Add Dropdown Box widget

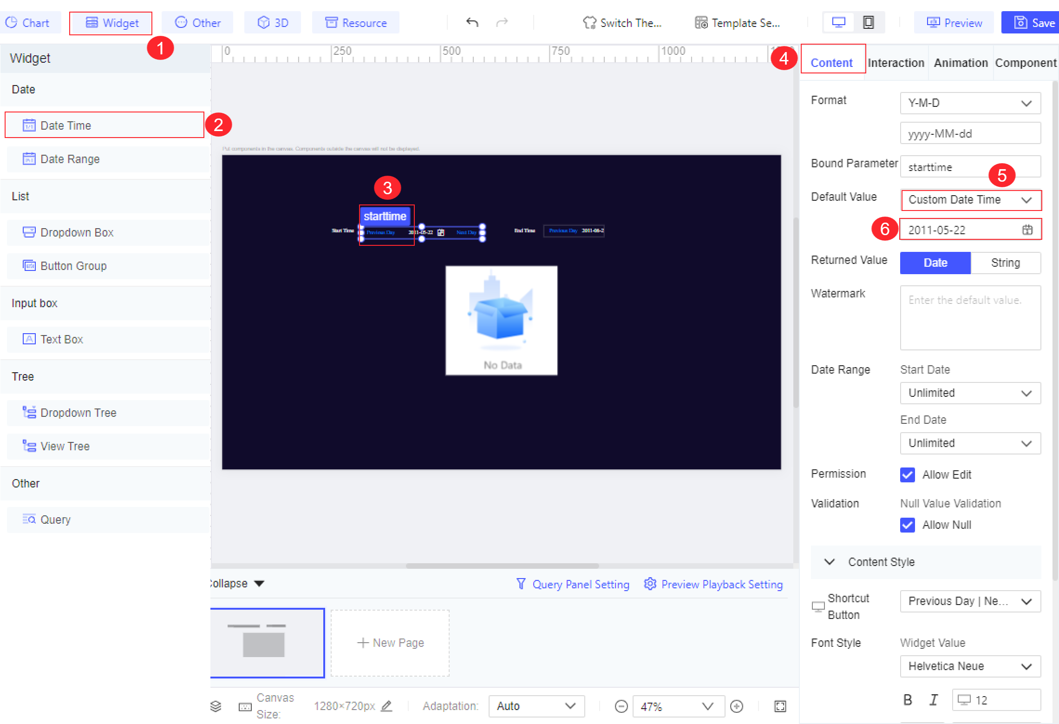pyautogui.click(x=108, y=232)
